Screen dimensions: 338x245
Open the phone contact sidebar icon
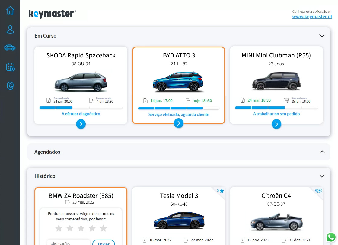tap(10, 86)
